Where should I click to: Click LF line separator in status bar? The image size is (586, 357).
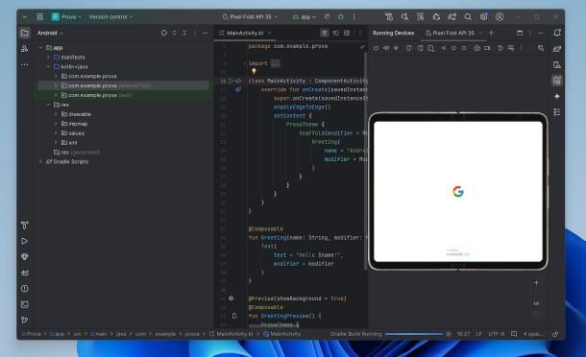point(478,334)
